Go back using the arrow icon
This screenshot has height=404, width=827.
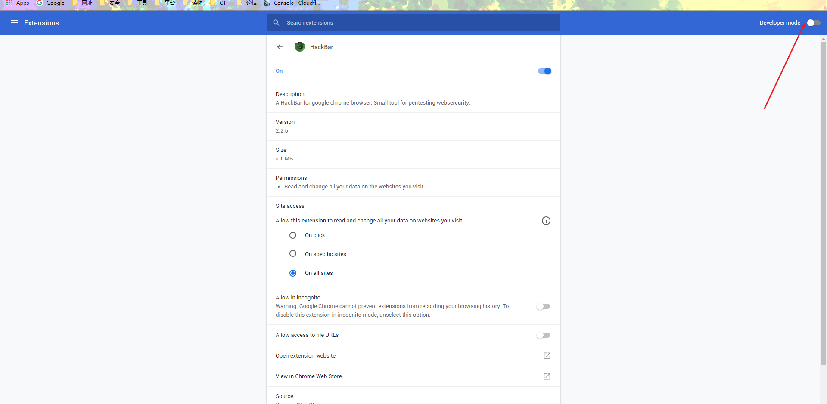click(280, 47)
